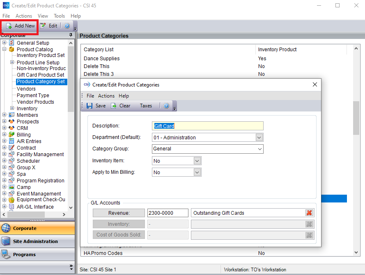Switch to the Programs section
This screenshot has width=365, height=275.
click(37, 255)
